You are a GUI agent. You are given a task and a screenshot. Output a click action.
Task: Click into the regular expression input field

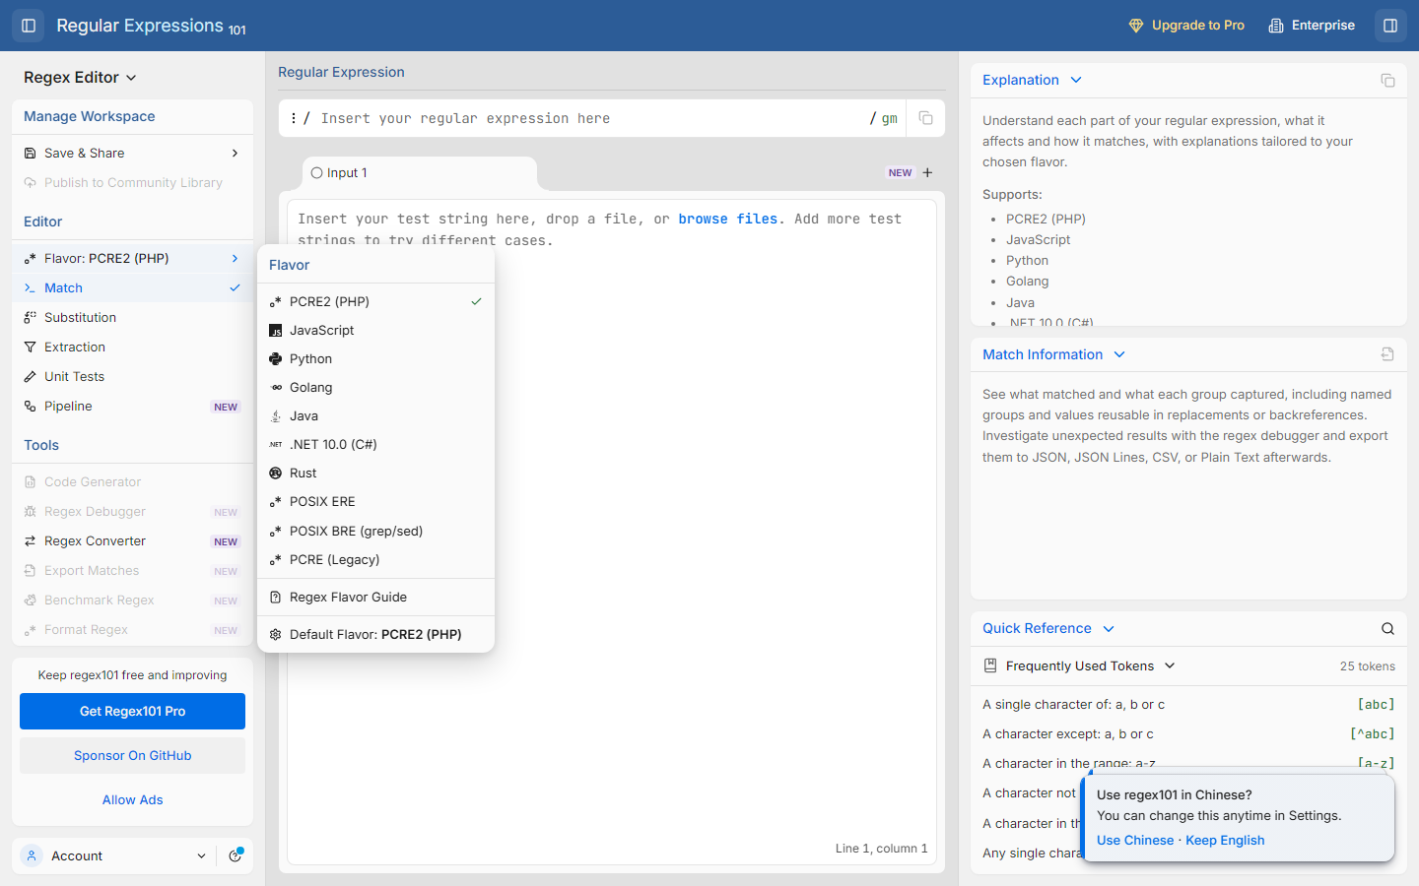[x=591, y=118]
